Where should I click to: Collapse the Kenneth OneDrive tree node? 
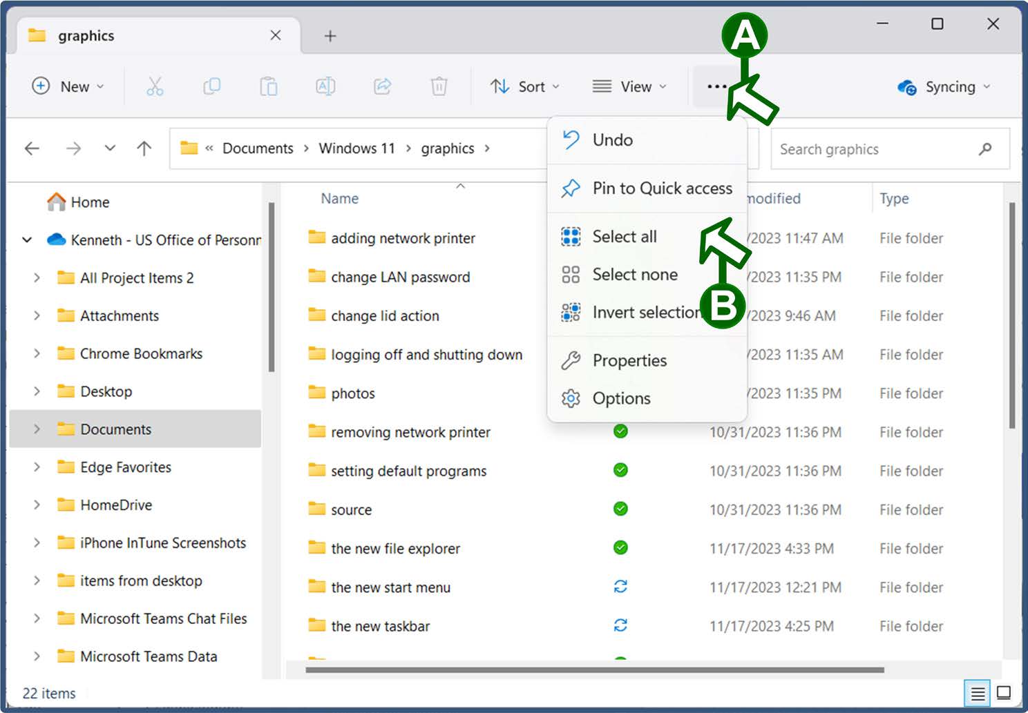[x=27, y=240]
